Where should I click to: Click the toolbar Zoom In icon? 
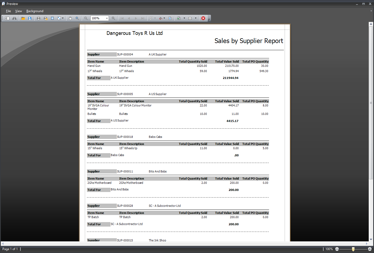click(113, 18)
